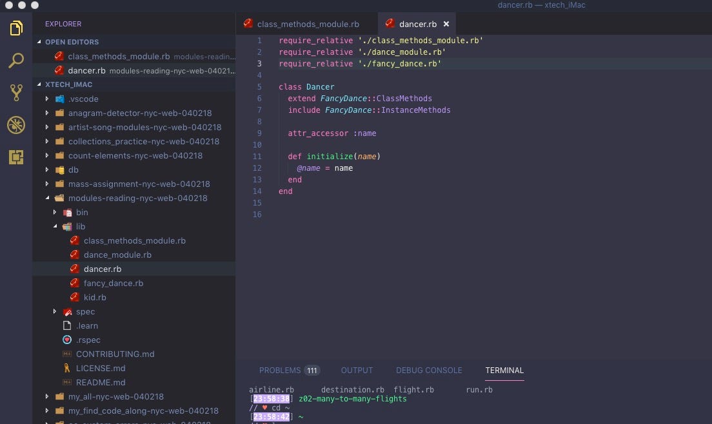Click the flask icon beside the spec folder
The height and width of the screenshot is (424, 712).
(67, 311)
